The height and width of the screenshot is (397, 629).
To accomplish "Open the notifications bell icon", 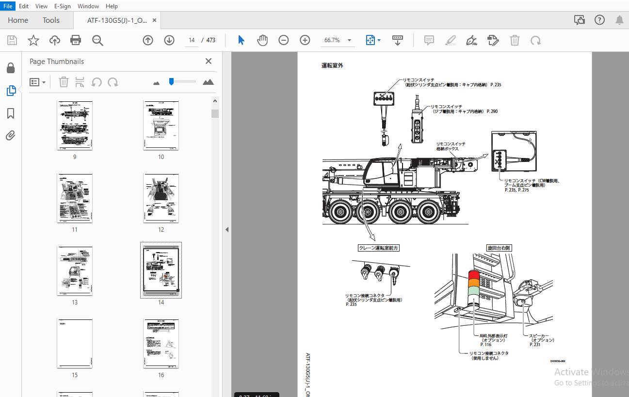I will [620, 20].
